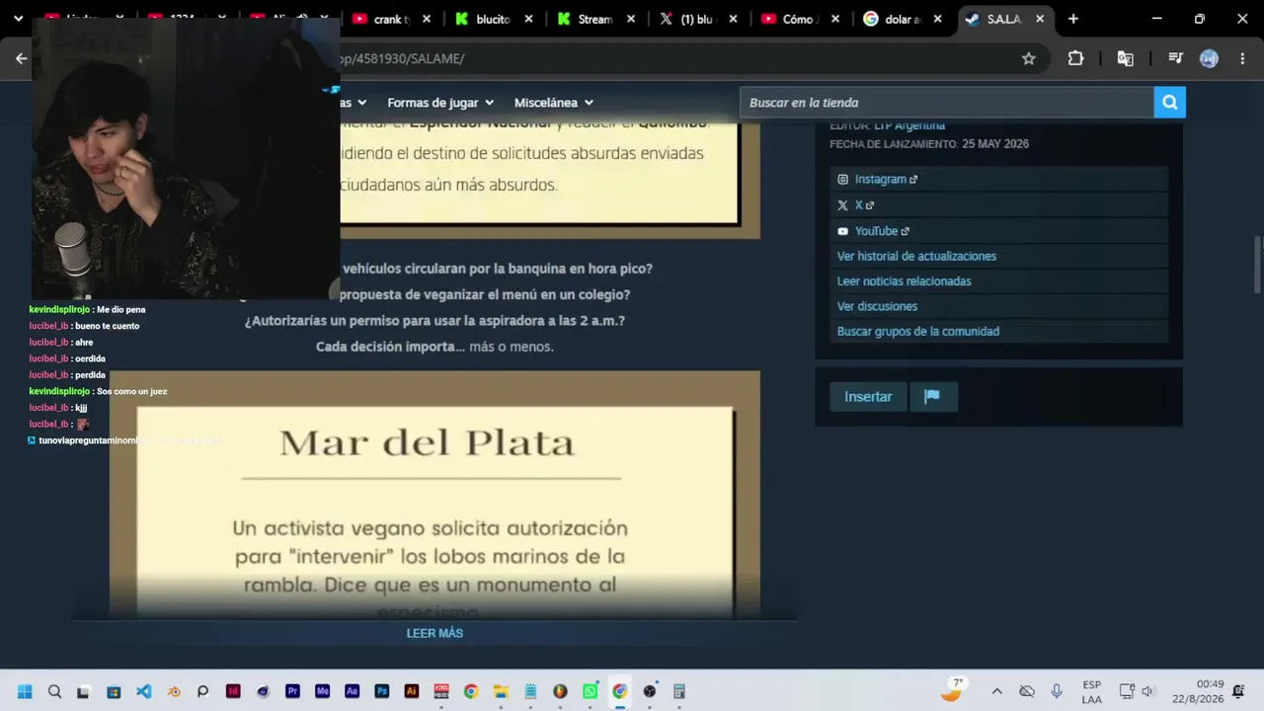Open a new browser tab
Screen dimensions: 1264x711
coord(1073,19)
